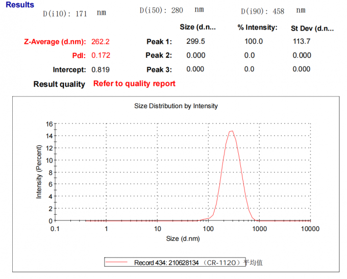Click the red 'Refer to quality report' text
Viewport: 347px width, 279px height.
[134, 84]
